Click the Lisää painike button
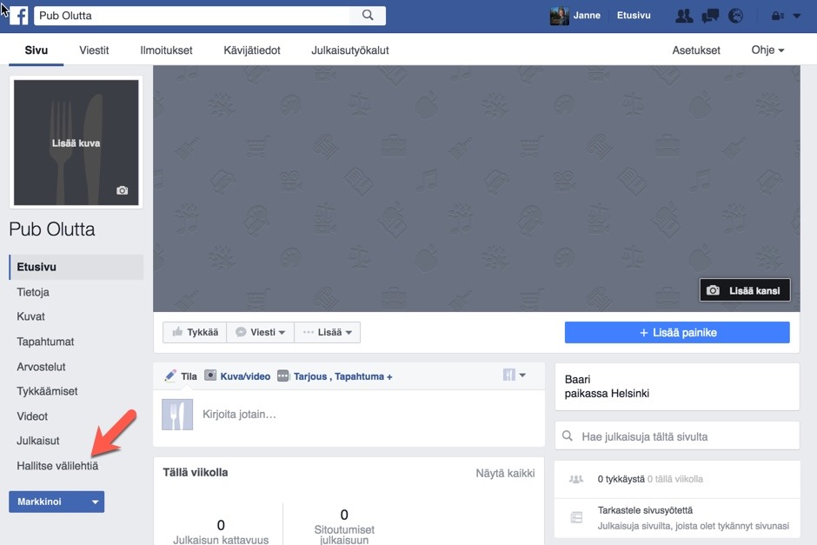The image size is (817, 545). click(x=677, y=332)
